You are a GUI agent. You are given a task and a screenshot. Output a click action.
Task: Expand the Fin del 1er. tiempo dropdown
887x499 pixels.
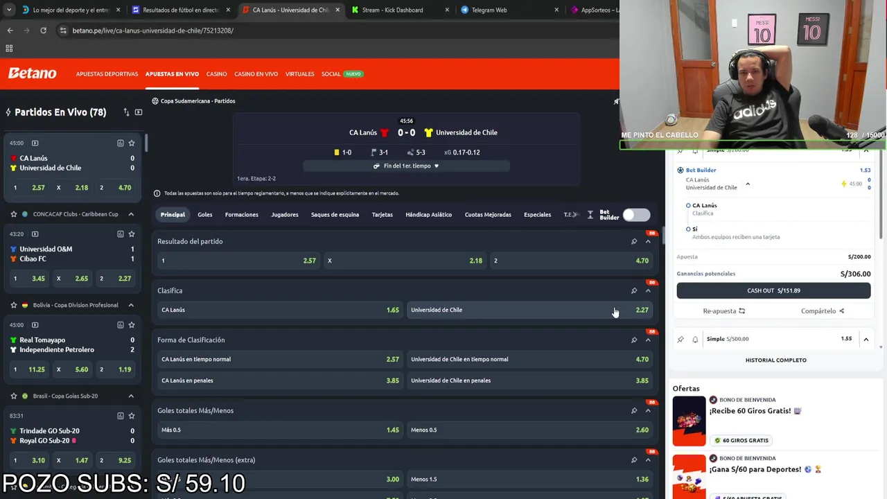(406, 166)
